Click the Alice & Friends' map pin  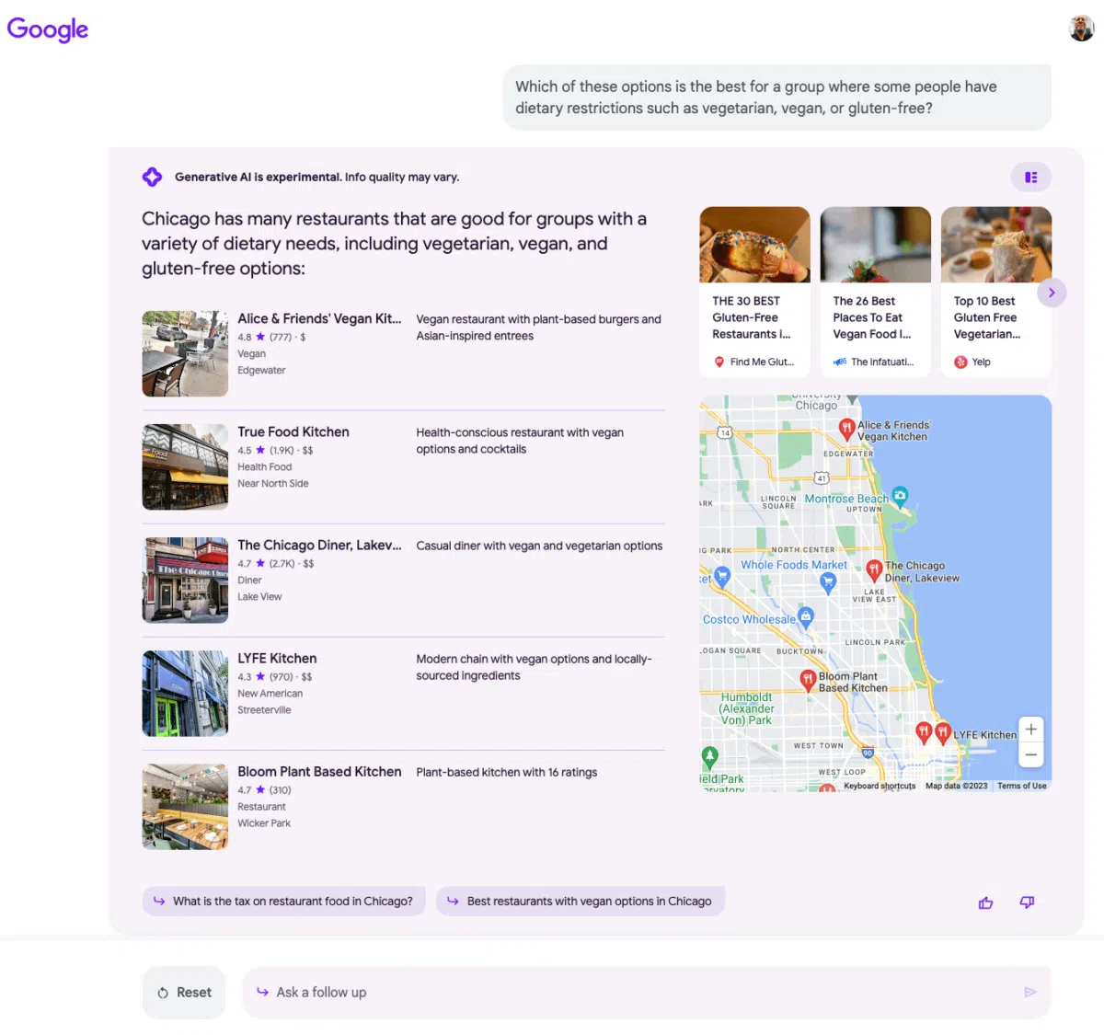(x=846, y=428)
